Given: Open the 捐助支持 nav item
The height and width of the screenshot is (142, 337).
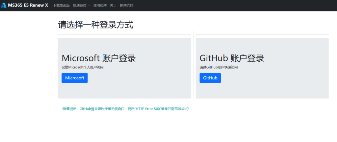Looking at the screenshot, I should click(x=127, y=5).
